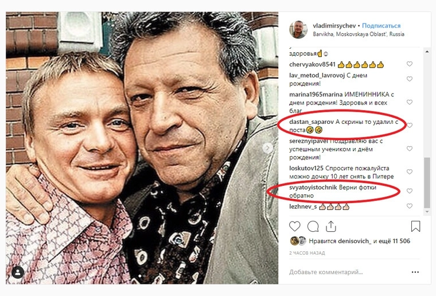Like the comment by loskutov125

[410, 172]
